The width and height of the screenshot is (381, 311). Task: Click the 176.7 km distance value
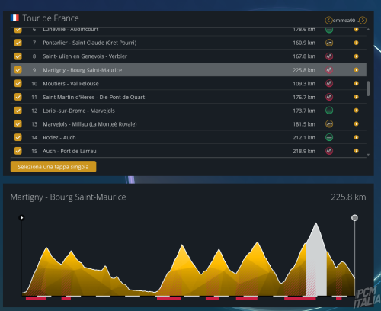(x=304, y=97)
